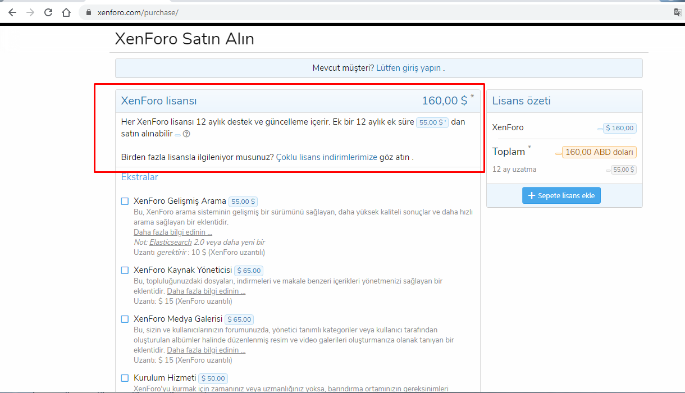Click 'Daha fazla bilgi edinin' under Medya Galerisi
Viewport: 685px width, 393px height.
[206, 350]
